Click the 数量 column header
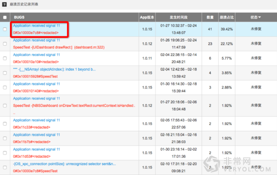 [x=210, y=18]
